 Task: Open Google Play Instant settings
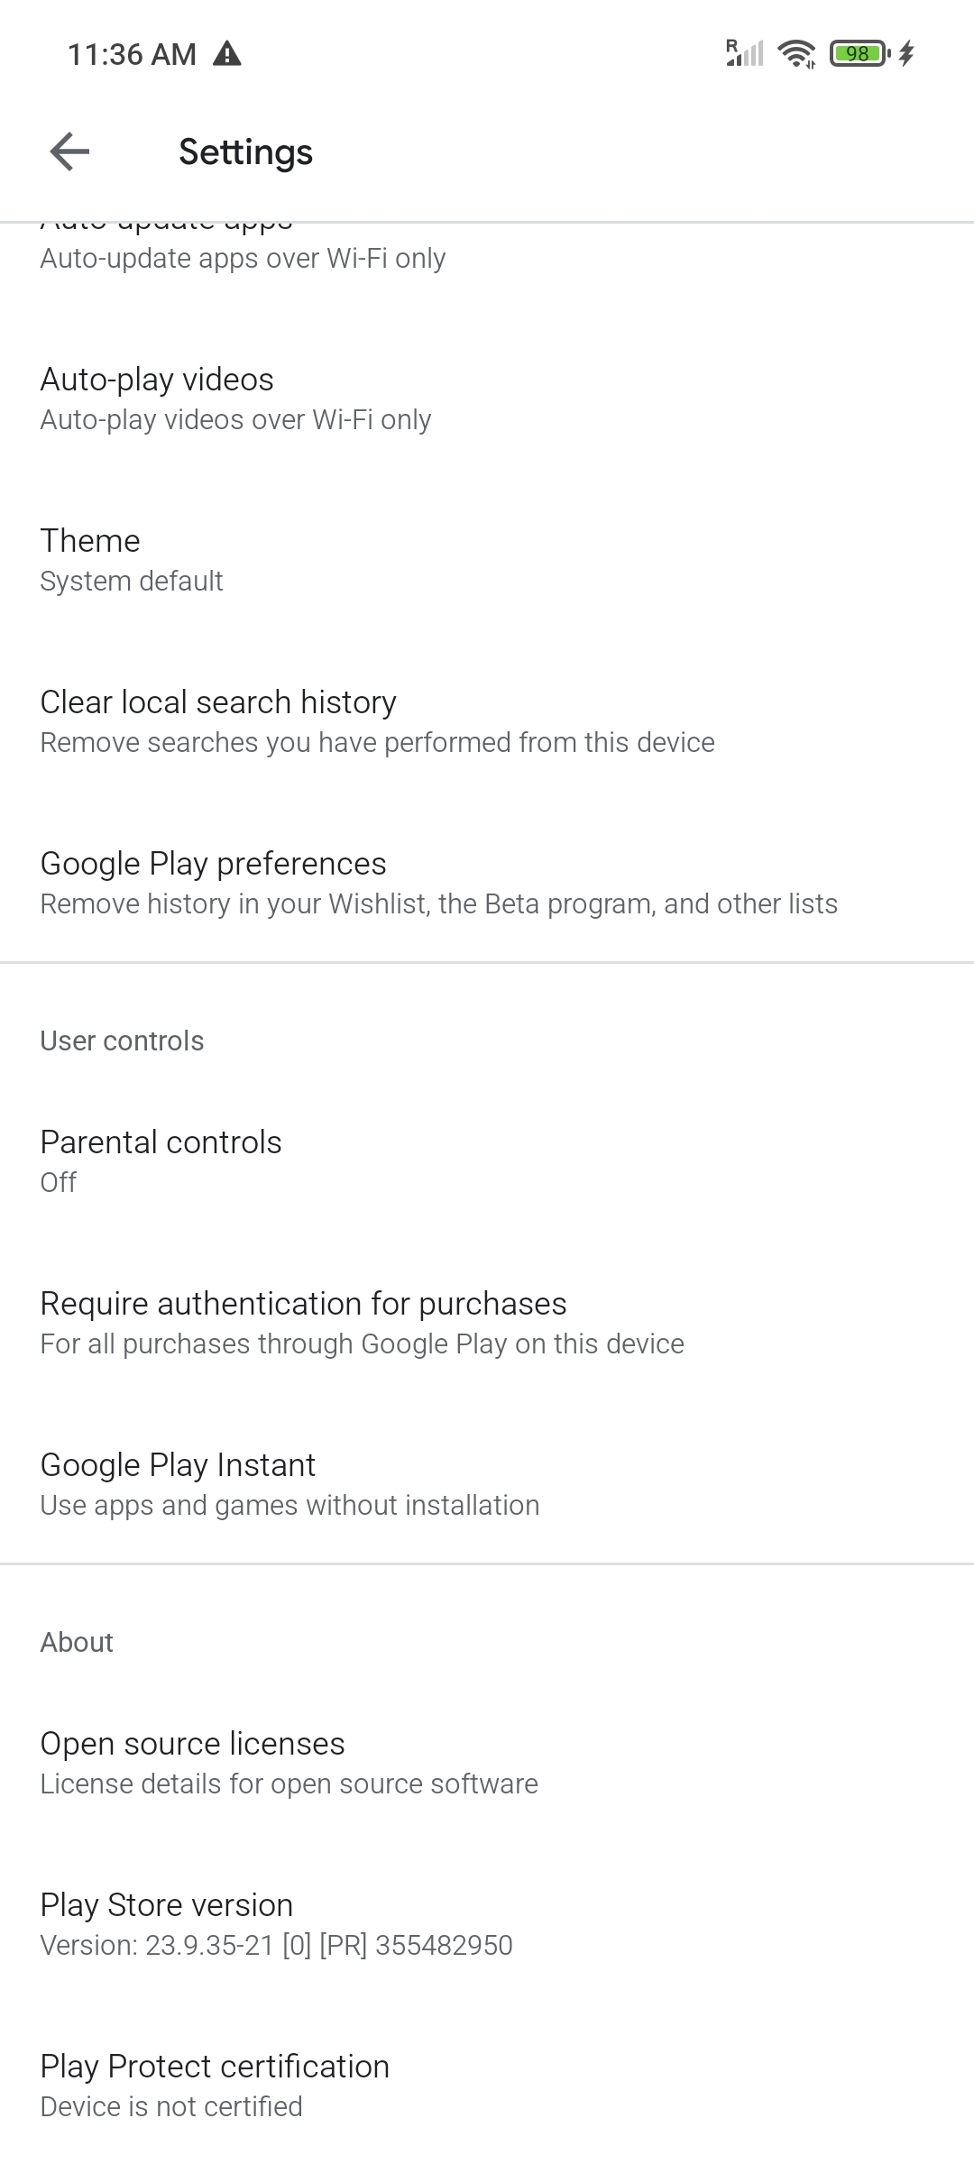point(487,1484)
